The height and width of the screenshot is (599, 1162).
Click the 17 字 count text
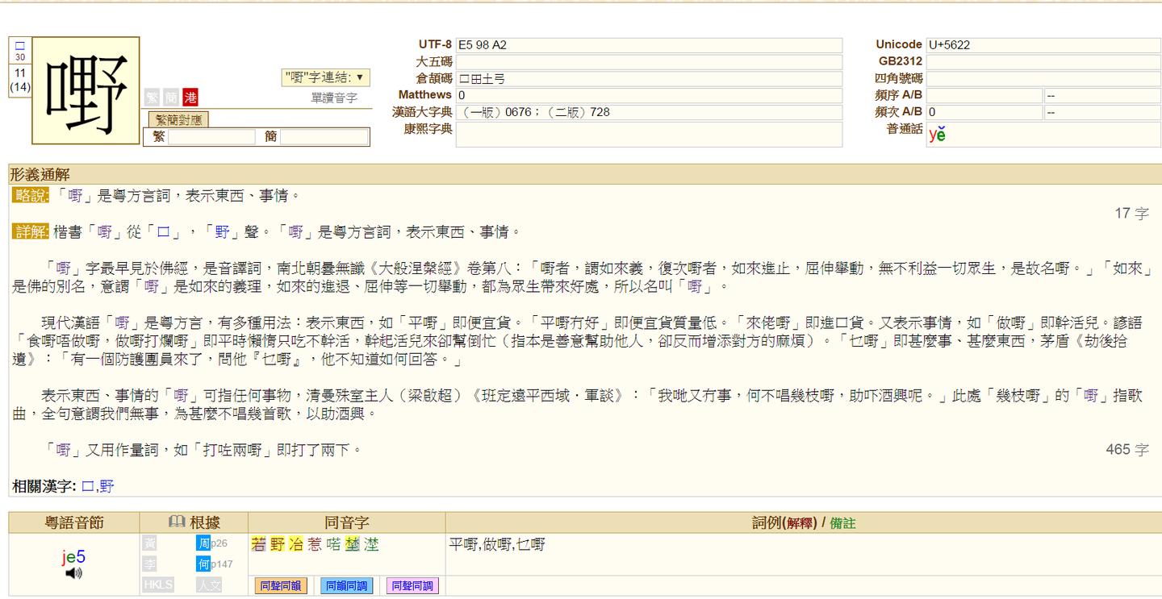point(1132,214)
